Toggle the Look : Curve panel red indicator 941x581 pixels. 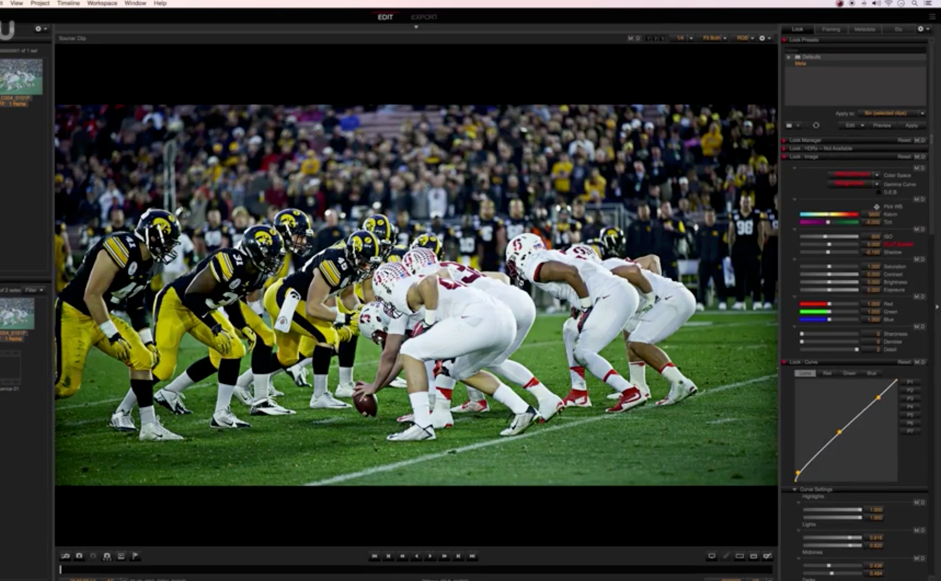[x=784, y=362]
